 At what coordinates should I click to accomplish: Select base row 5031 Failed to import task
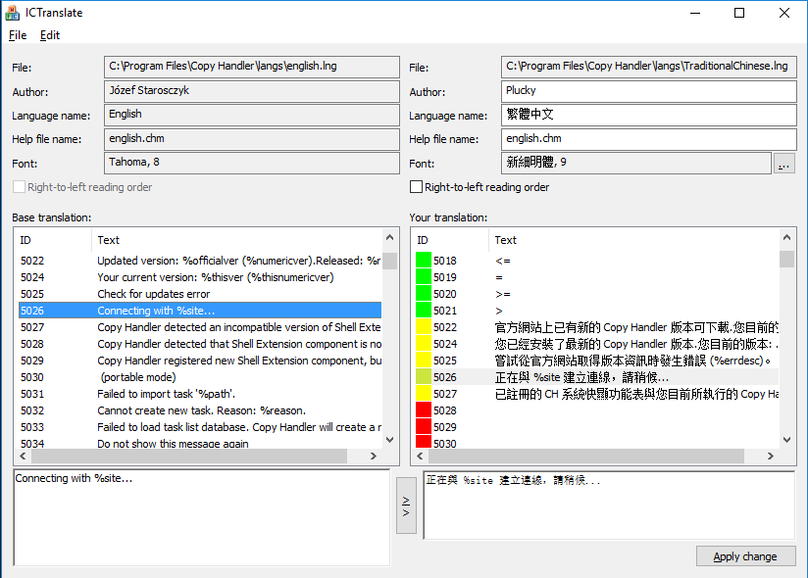200,394
